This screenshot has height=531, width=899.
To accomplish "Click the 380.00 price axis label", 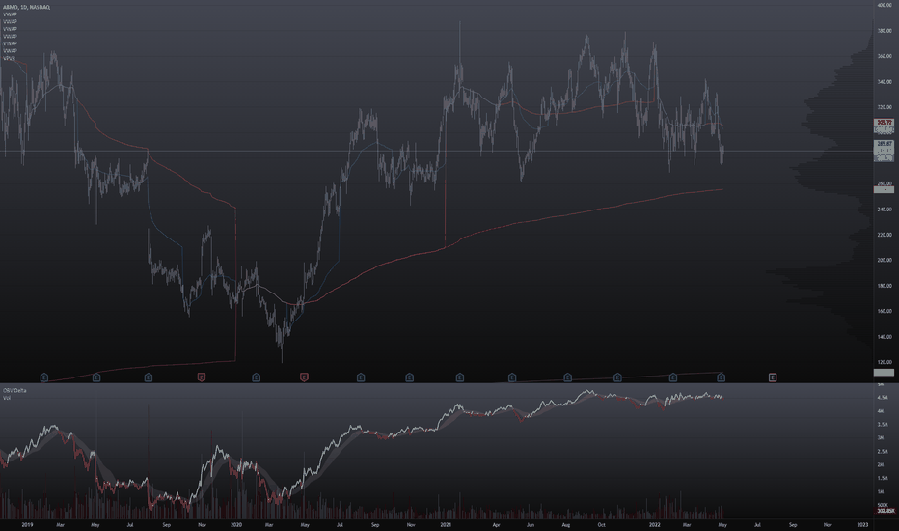I will (884, 31).
